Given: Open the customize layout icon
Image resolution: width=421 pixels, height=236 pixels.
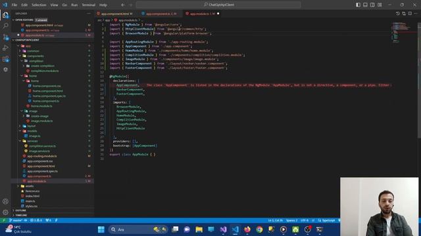Looking at the screenshot, I should coord(380,5).
